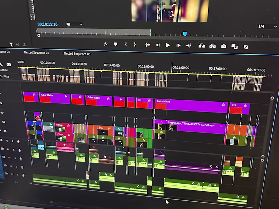The height and width of the screenshot is (209, 279).
Task: Click the Program monitor zoom bar left handle
Action: (x=39, y=36)
